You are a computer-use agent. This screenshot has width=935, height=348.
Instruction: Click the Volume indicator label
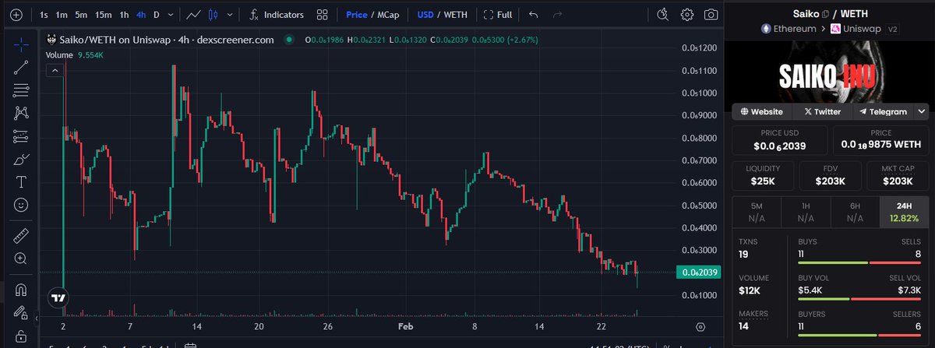click(x=59, y=55)
